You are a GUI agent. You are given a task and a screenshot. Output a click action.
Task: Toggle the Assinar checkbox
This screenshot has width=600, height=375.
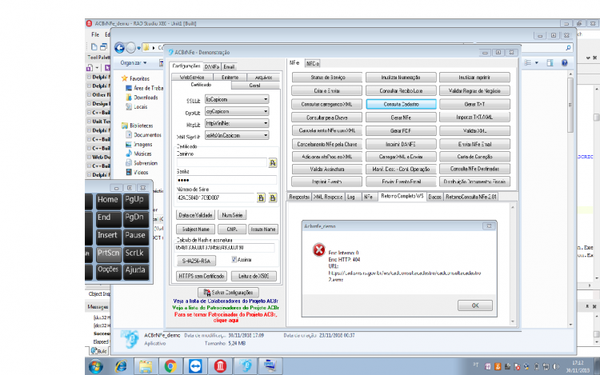234,260
